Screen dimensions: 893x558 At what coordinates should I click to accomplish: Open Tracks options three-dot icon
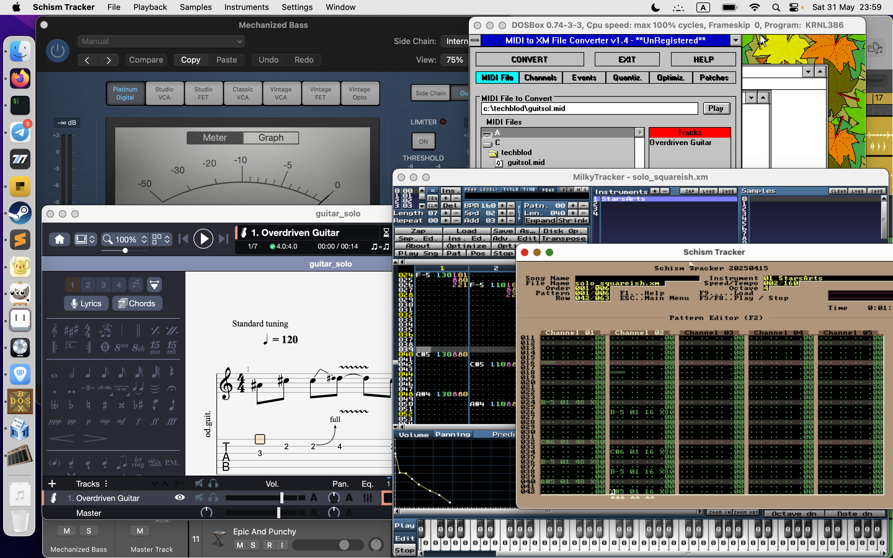(x=106, y=484)
